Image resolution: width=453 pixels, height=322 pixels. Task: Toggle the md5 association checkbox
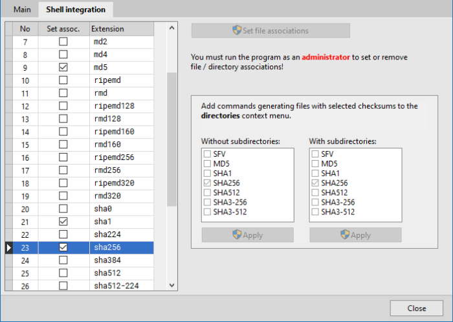pos(63,67)
